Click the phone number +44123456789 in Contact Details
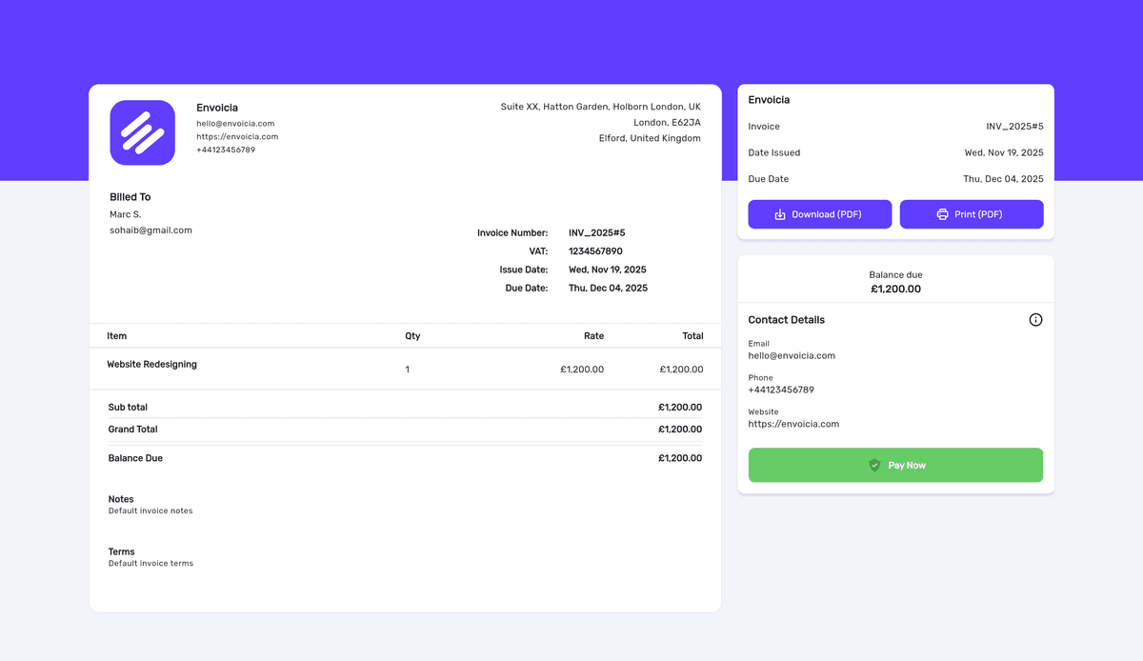This screenshot has height=661, width=1143. click(782, 389)
